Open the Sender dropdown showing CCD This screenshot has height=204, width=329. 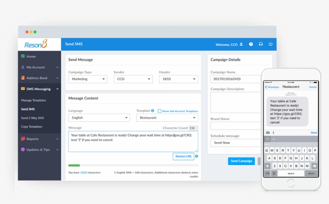tap(133, 79)
